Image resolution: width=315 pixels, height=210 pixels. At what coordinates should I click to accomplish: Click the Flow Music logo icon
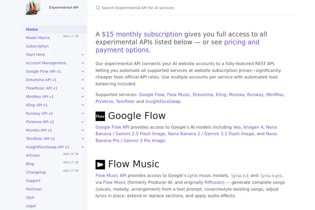click(100, 165)
